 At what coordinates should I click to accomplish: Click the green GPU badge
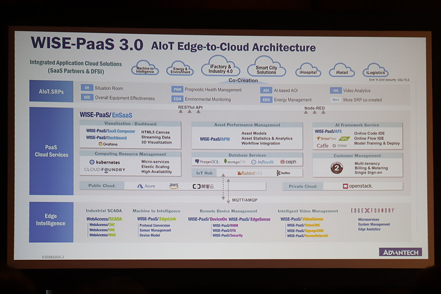[344, 138]
